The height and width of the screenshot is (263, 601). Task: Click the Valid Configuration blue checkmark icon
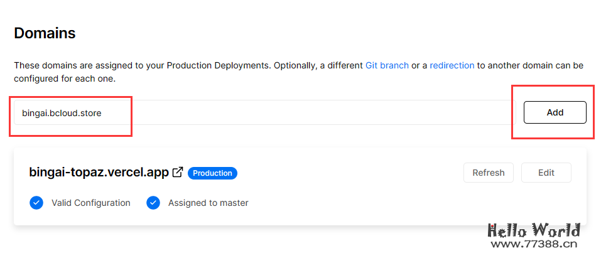click(36, 203)
